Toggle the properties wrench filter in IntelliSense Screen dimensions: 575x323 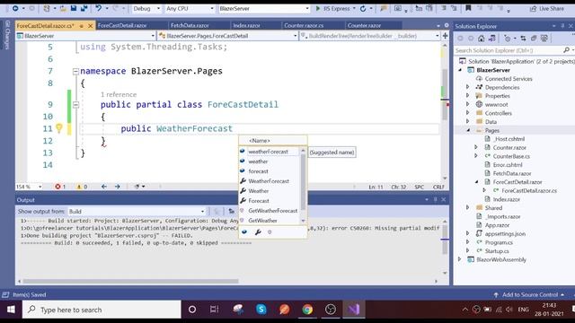(258, 231)
